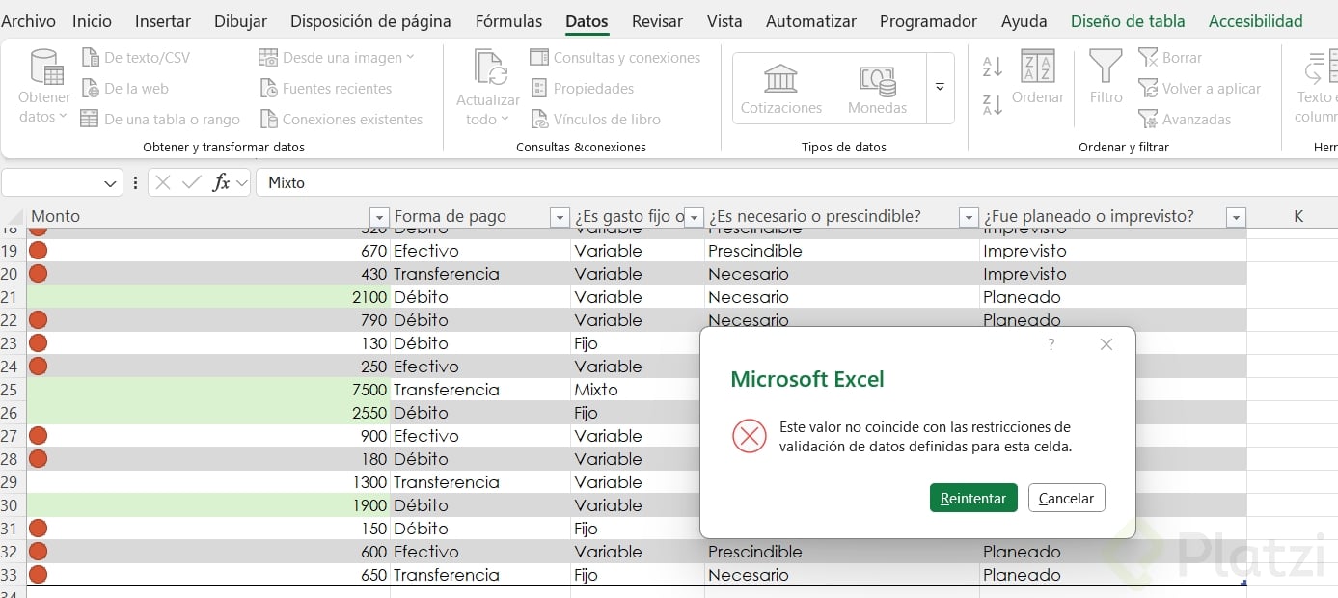Click the Actualizar todo icon

490,68
